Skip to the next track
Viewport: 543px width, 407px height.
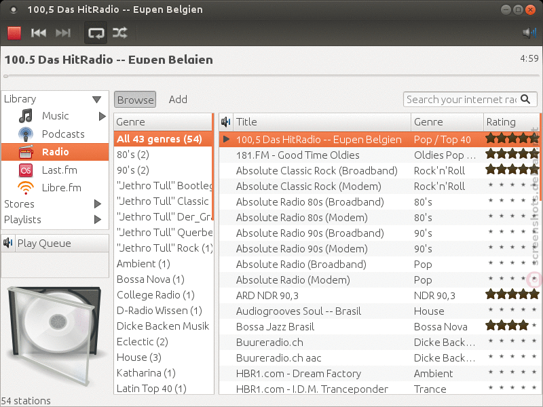point(63,33)
